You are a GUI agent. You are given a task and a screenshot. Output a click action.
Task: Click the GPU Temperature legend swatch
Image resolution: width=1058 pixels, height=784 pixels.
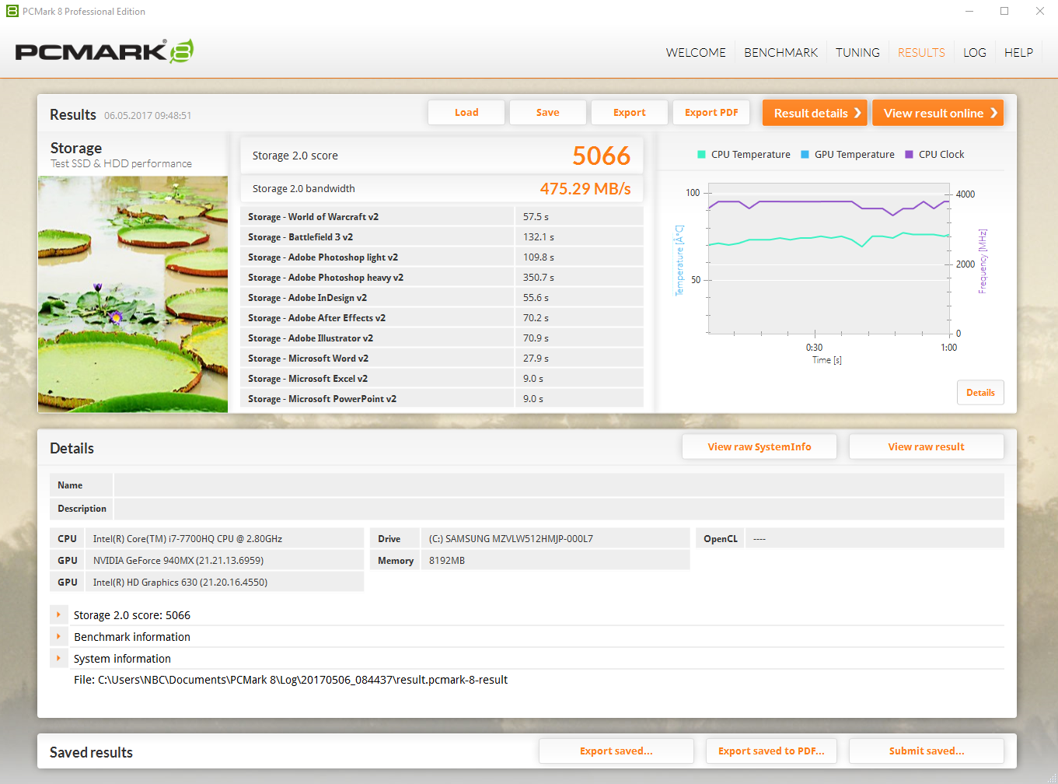click(805, 155)
